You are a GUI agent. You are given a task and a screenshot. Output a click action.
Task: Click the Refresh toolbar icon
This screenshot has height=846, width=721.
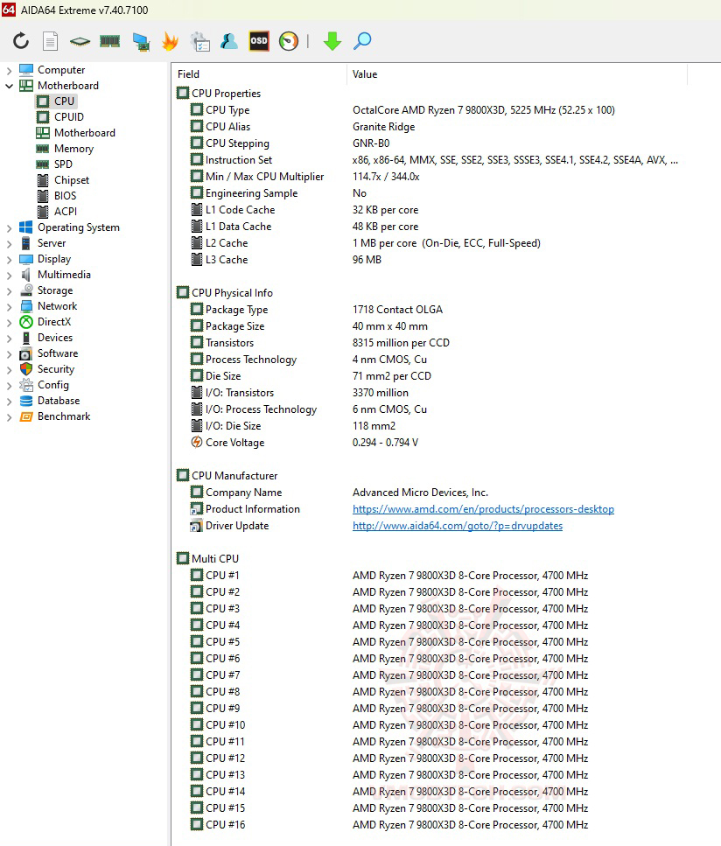point(20,41)
